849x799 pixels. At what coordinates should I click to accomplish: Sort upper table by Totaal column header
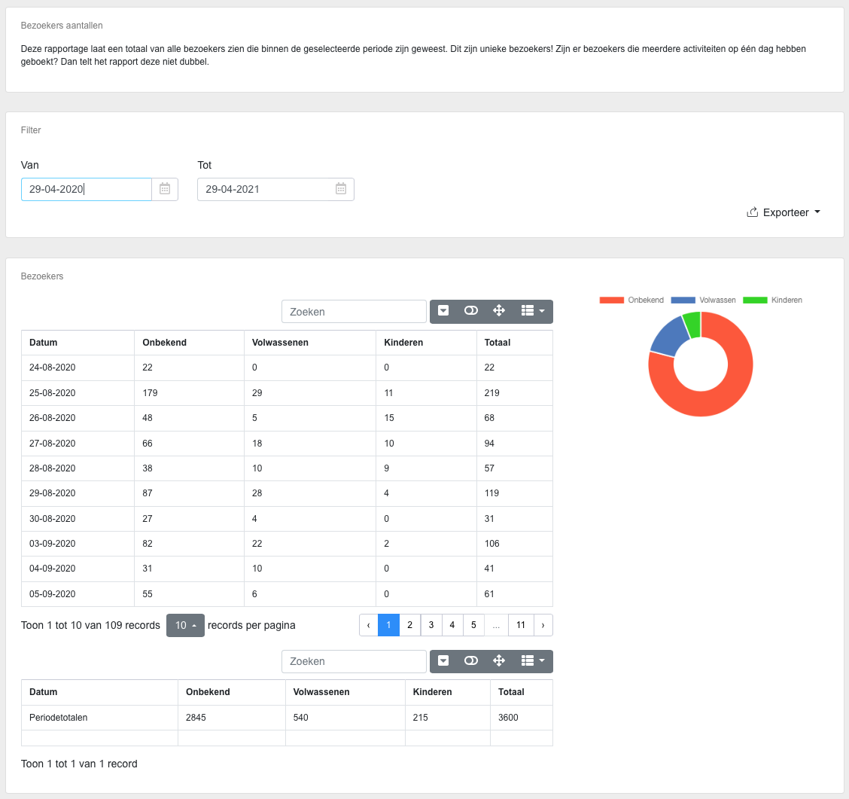click(x=498, y=343)
